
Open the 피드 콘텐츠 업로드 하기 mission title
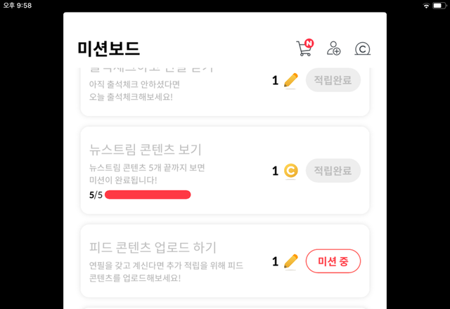point(153,247)
